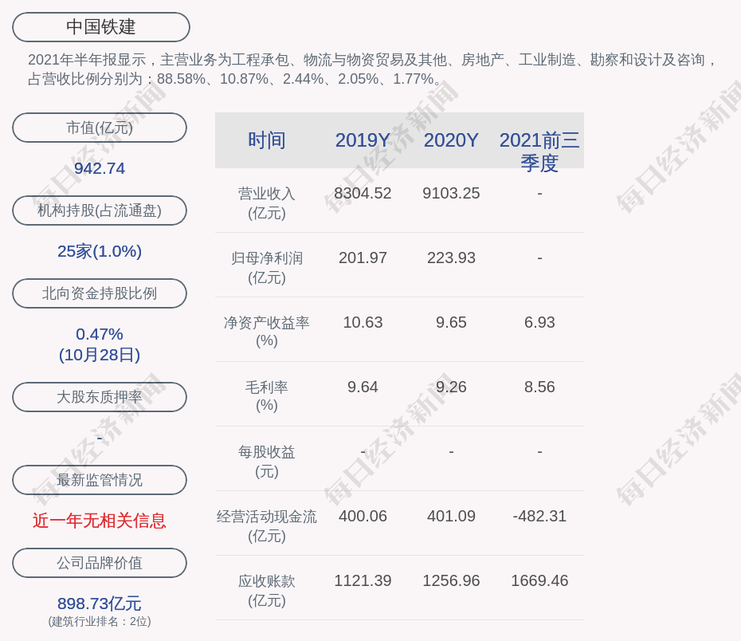Select ROE value 9.65
The height and width of the screenshot is (641, 741).
pos(451,322)
